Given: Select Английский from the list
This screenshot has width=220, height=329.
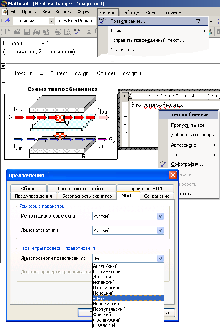Looking at the screenshot, I should [128, 266].
